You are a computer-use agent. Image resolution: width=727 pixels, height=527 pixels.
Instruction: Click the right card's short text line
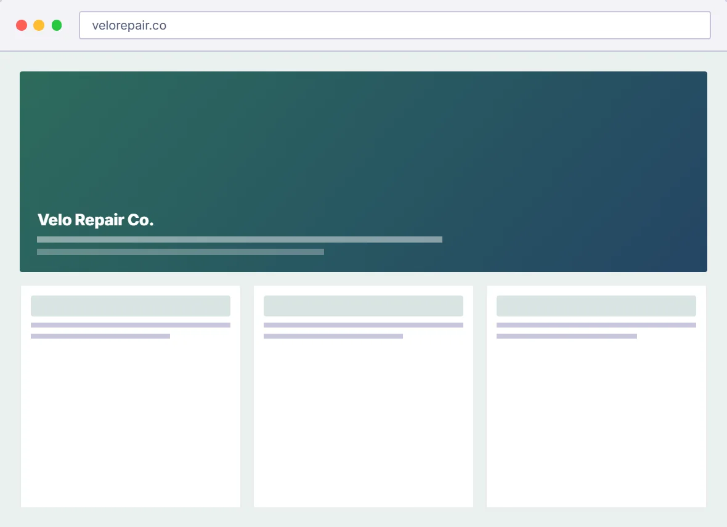[567, 336]
